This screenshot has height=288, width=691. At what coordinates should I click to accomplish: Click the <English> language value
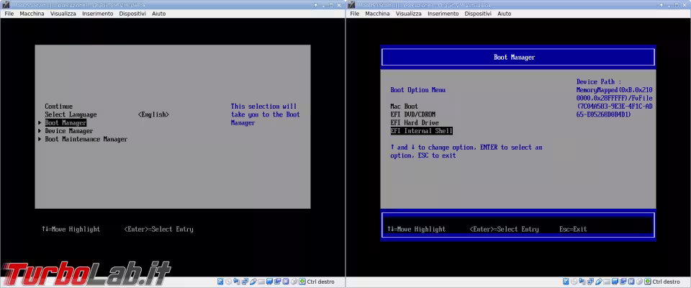click(153, 114)
